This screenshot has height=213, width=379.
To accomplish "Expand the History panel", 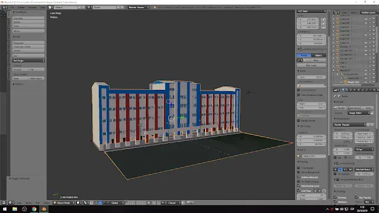I will click(14, 84).
